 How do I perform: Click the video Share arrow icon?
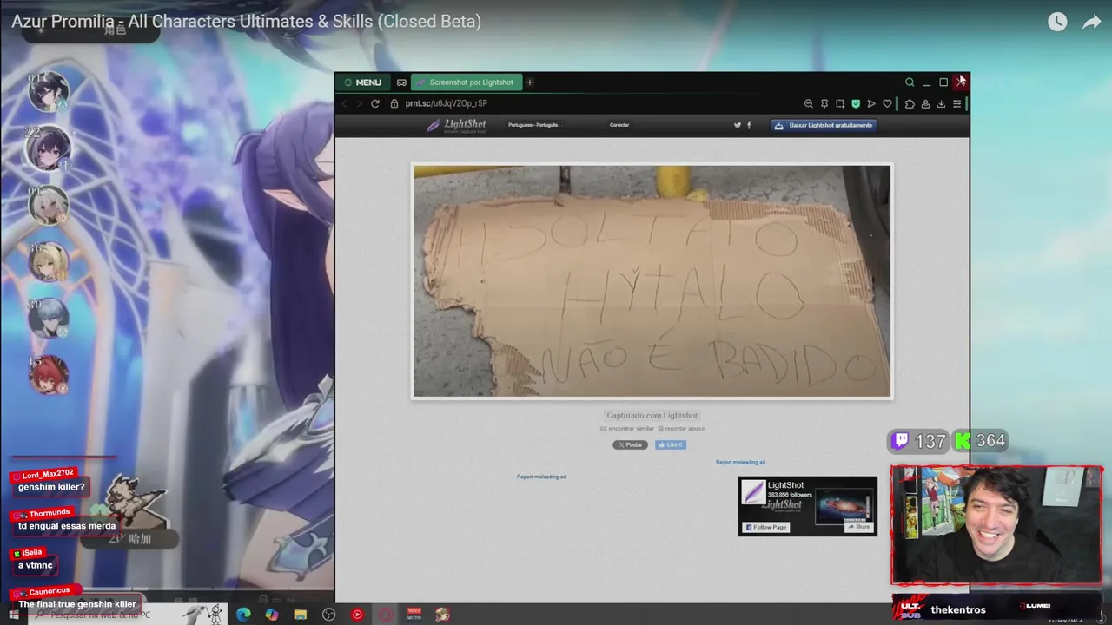[x=1092, y=23]
